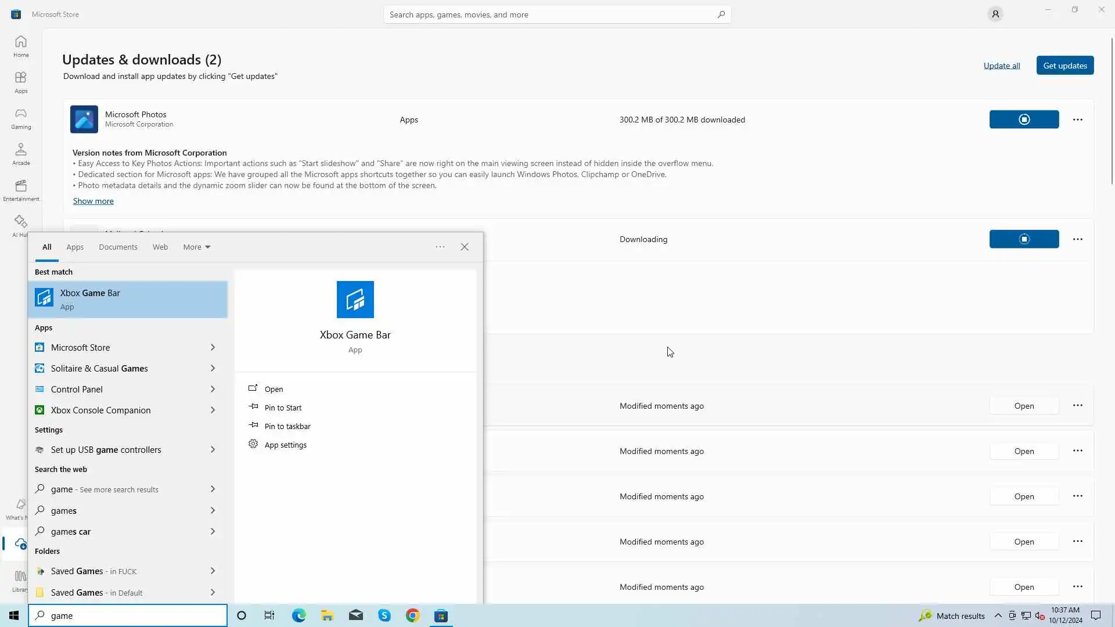Screen dimensions: 1115x627
Task: Stop the Microsoft Photos download
Action: coord(1024,120)
